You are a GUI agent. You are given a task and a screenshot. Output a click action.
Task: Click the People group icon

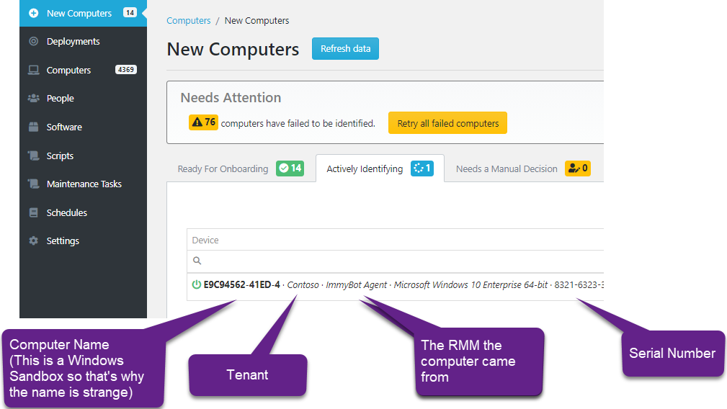(x=33, y=99)
